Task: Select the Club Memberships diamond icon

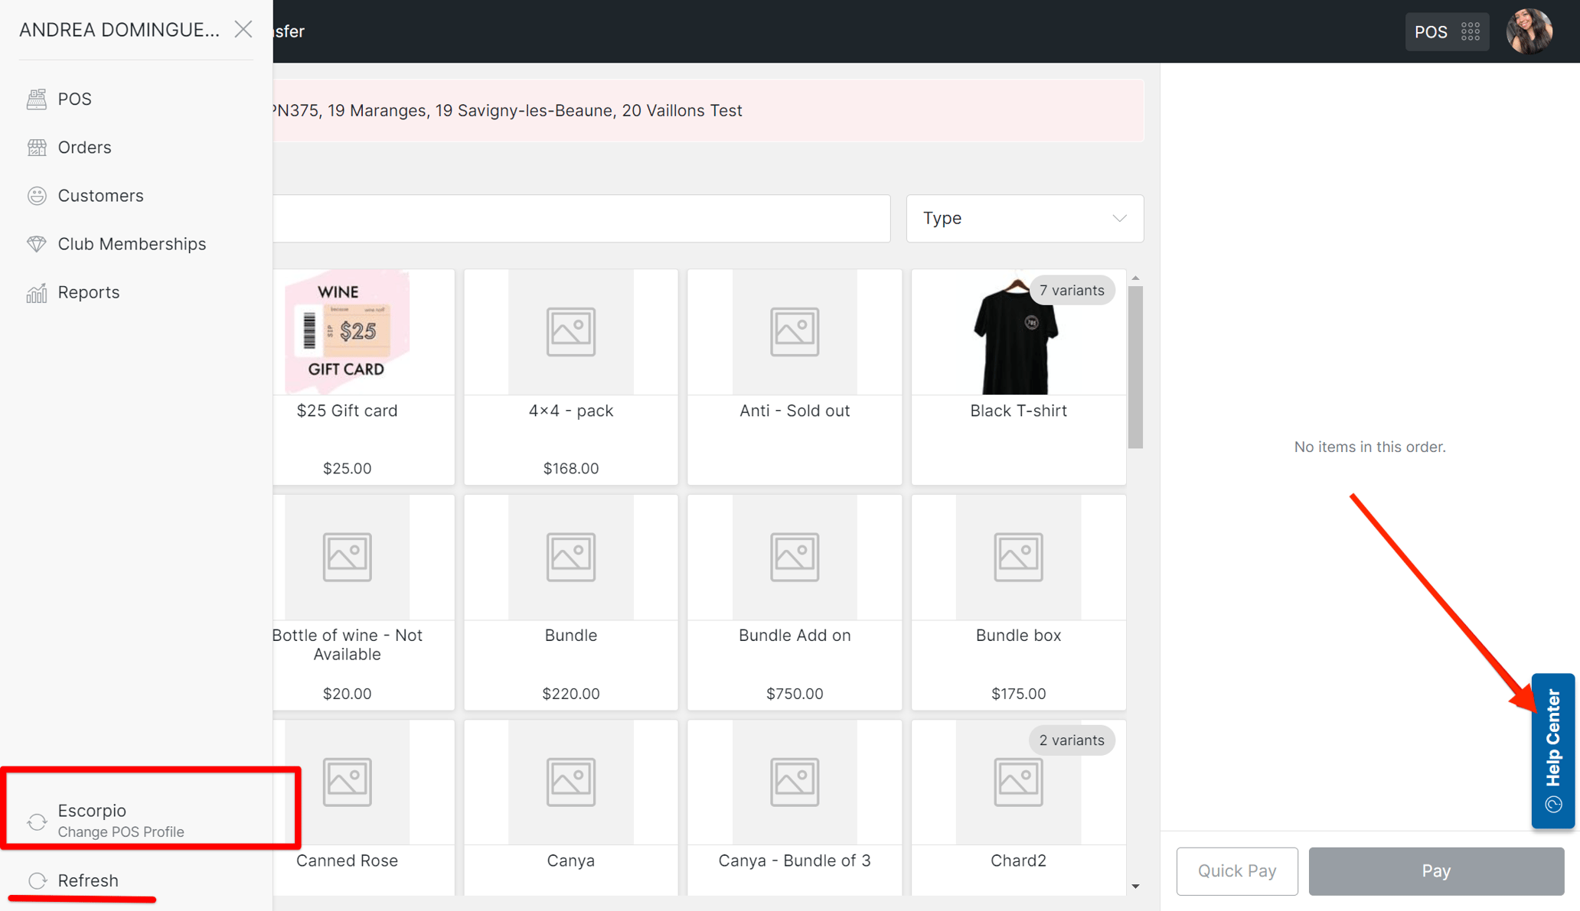Action: point(37,243)
